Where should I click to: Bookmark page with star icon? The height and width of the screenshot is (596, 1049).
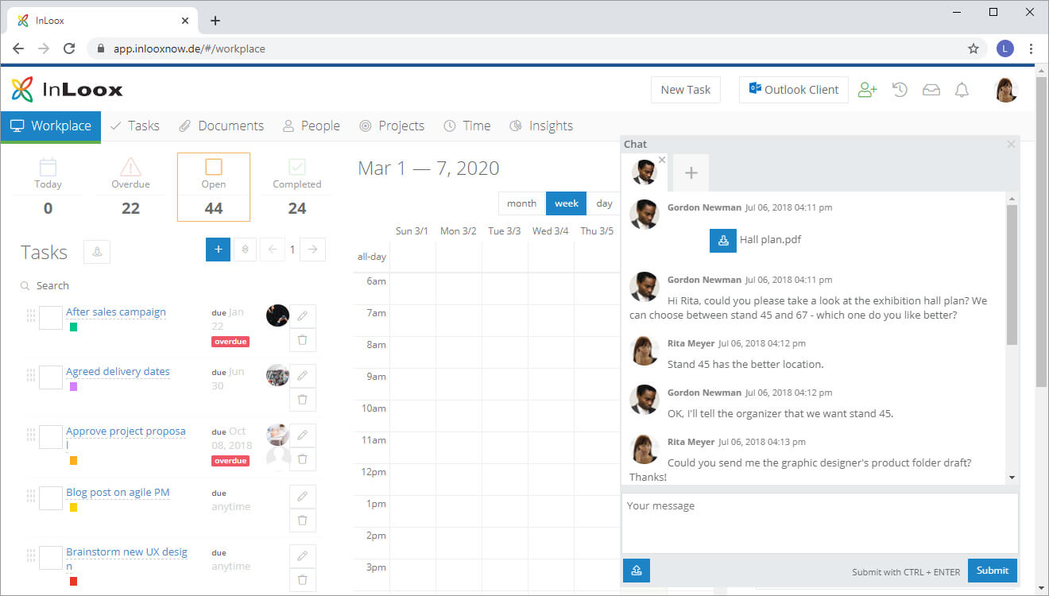[x=973, y=48]
